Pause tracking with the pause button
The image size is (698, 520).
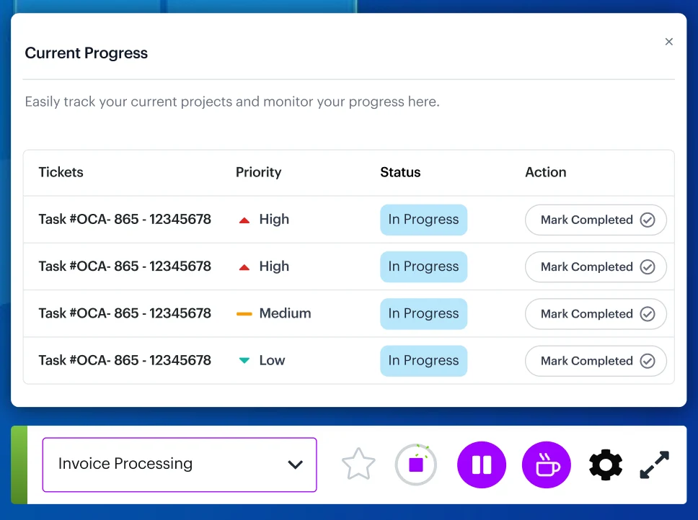pyautogui.click(x=482, y=465)
